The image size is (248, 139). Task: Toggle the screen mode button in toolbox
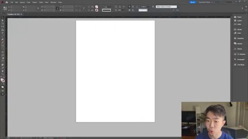pyautogui.click(x=3, y=94)
